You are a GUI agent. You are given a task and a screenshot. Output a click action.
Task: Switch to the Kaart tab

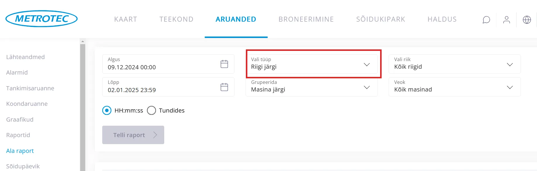pyautogui.click(x=125, y=19)
